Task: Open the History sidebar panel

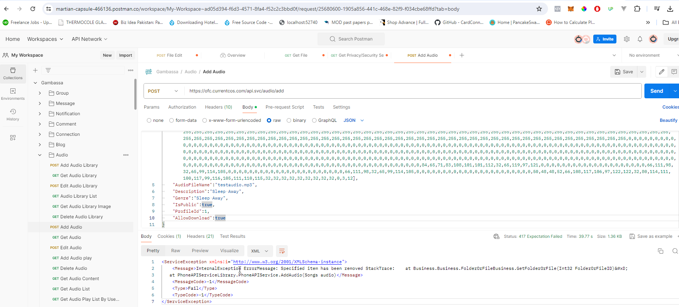Action: pyautogui.click(x=13, y=114)
